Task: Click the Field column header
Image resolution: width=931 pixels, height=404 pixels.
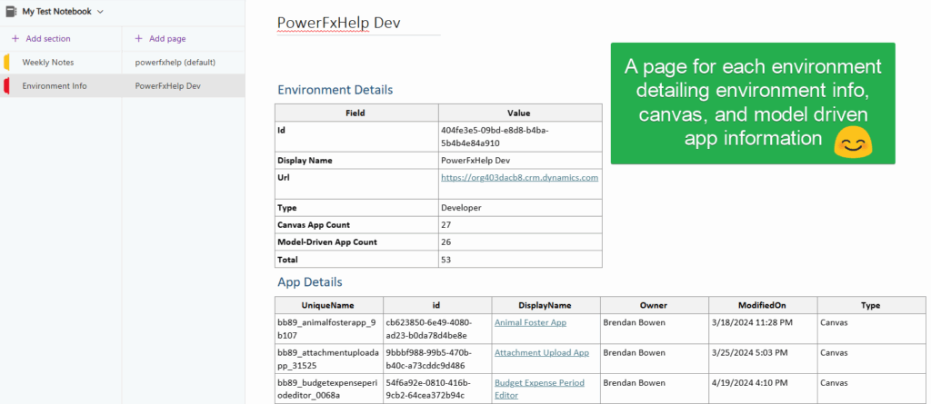Action: pyautogui.click(x=356, y=113)
